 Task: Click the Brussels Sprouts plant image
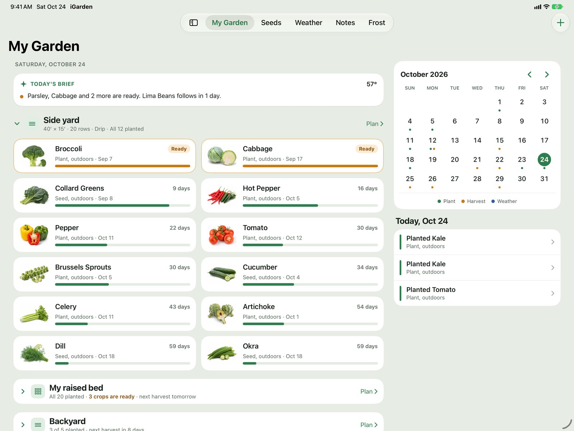[x=34, y=274]
